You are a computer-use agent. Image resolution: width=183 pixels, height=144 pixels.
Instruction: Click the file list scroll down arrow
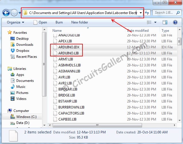click(180, 121)
